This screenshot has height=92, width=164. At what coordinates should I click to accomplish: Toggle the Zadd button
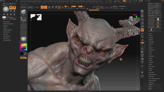[x=80, y=6]
